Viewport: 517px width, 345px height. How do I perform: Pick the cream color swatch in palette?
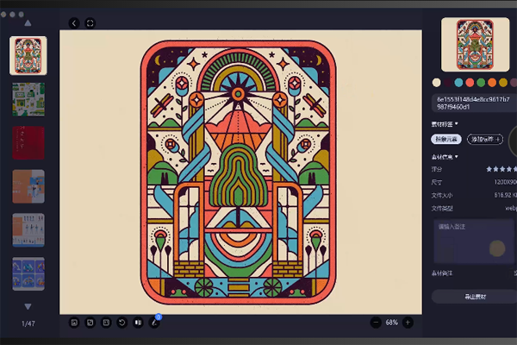click(x=437, y=83)
